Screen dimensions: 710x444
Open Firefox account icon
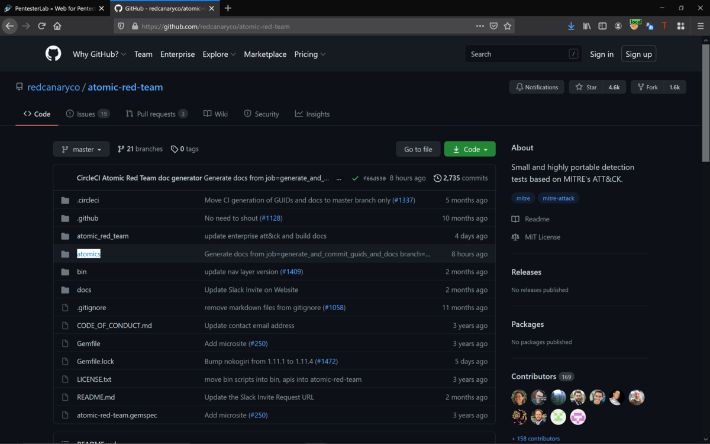pos(618,26)
